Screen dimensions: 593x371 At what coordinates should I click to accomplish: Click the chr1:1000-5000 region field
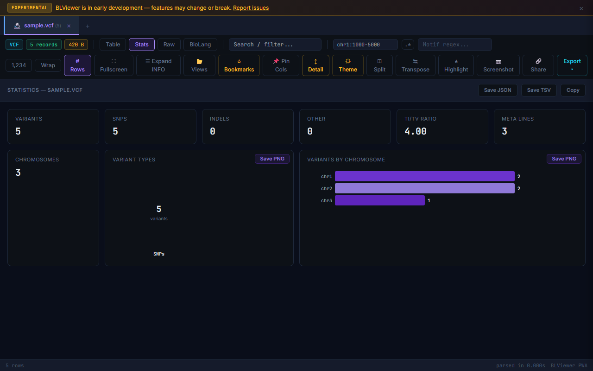click(365, 44)
